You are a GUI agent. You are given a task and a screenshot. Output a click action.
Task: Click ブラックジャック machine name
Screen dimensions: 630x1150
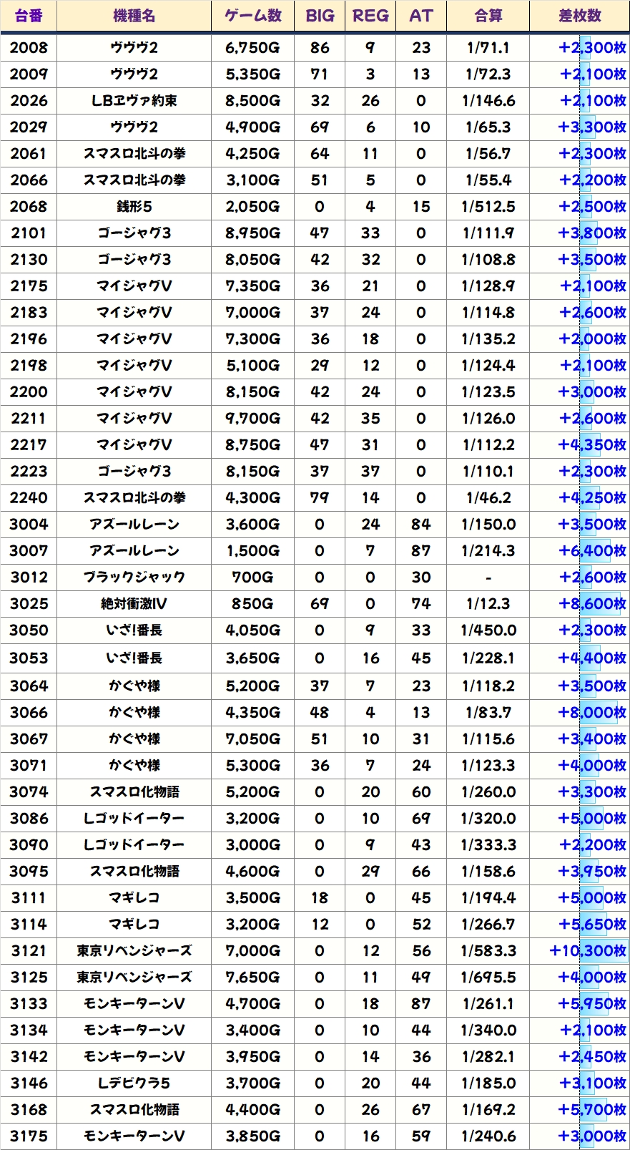134,578
